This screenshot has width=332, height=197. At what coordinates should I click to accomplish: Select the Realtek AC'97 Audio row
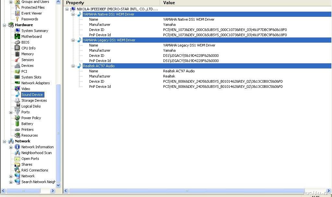click(207, 66)
